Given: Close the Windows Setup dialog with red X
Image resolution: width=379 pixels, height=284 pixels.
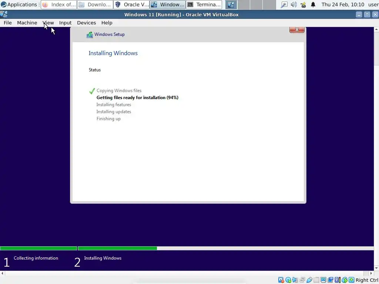Looking at the screenshot, I should 297,30.
